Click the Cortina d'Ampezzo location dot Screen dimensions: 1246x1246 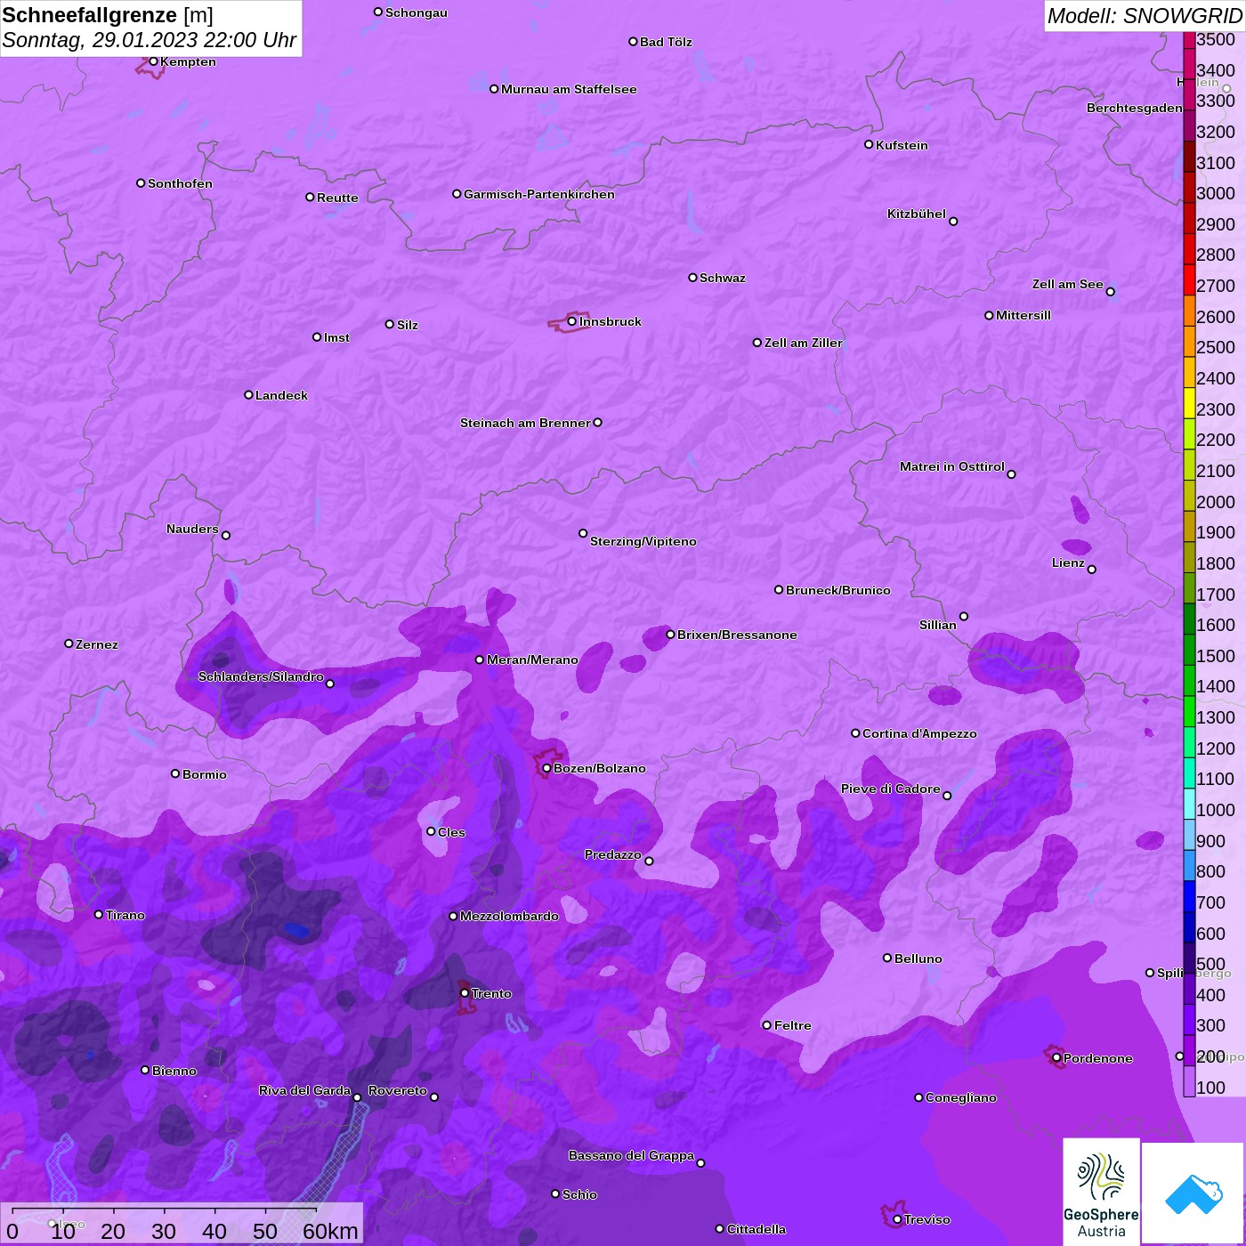(x=855, y=733)
